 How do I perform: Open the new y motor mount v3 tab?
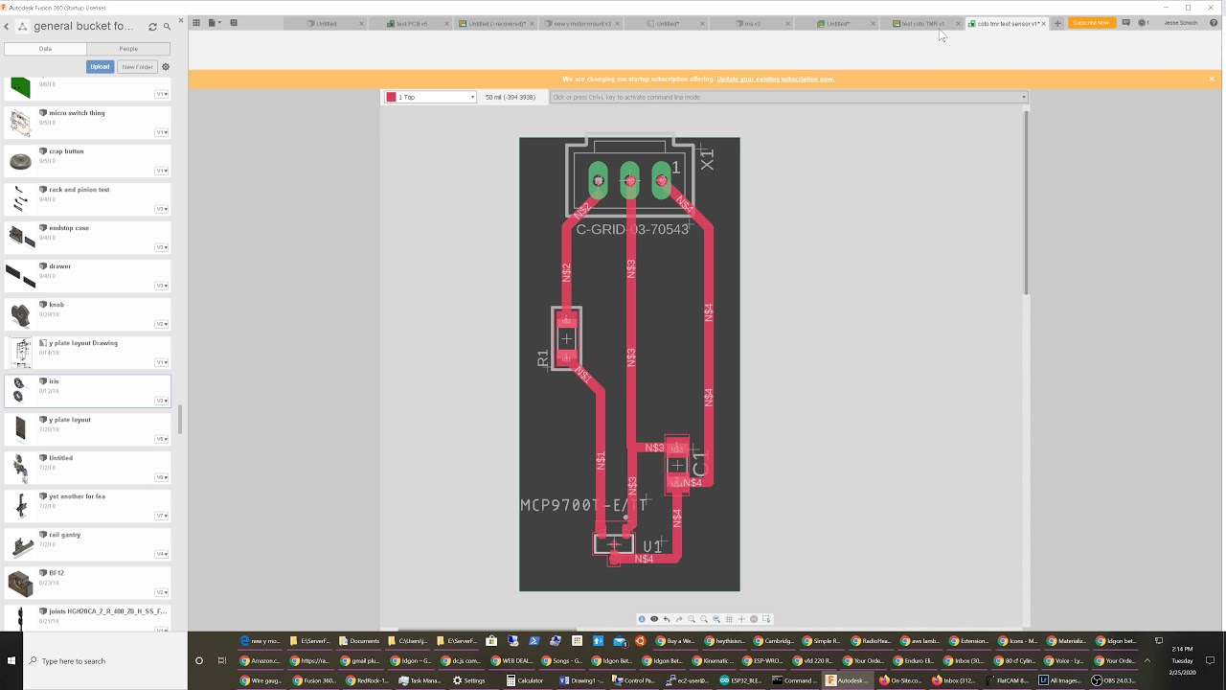(x=581, y=23)
